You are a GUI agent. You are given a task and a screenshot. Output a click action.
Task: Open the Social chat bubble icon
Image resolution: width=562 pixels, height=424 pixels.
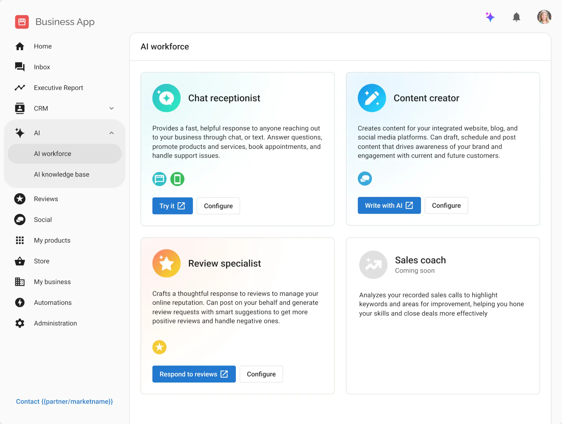pos(20,219)
